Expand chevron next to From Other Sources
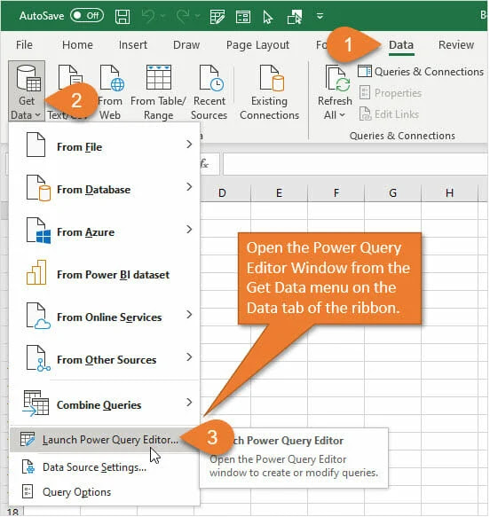Screen dimensions: 490x517 point(189,356)
